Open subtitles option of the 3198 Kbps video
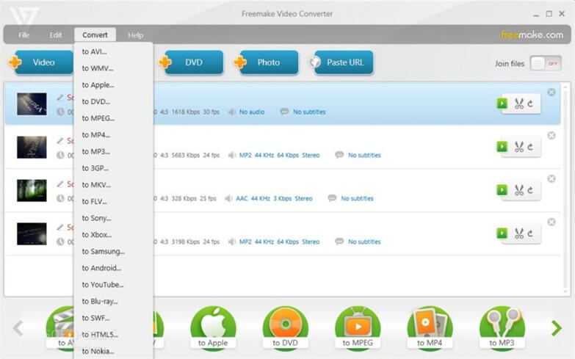Viewport: 575px width, 359px height. 364,242
